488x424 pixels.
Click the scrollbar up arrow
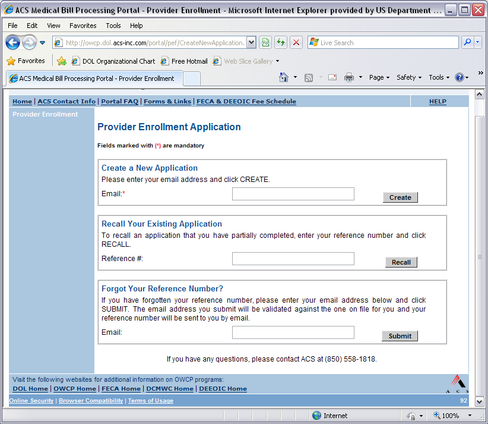pos(479,94)
